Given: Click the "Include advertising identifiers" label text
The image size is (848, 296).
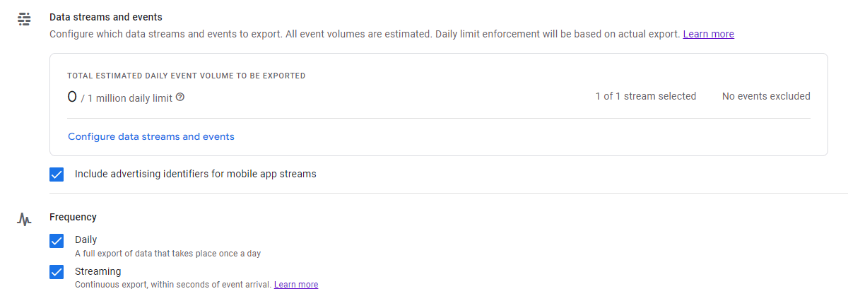Looking at the screenshot, I should 195,174.
